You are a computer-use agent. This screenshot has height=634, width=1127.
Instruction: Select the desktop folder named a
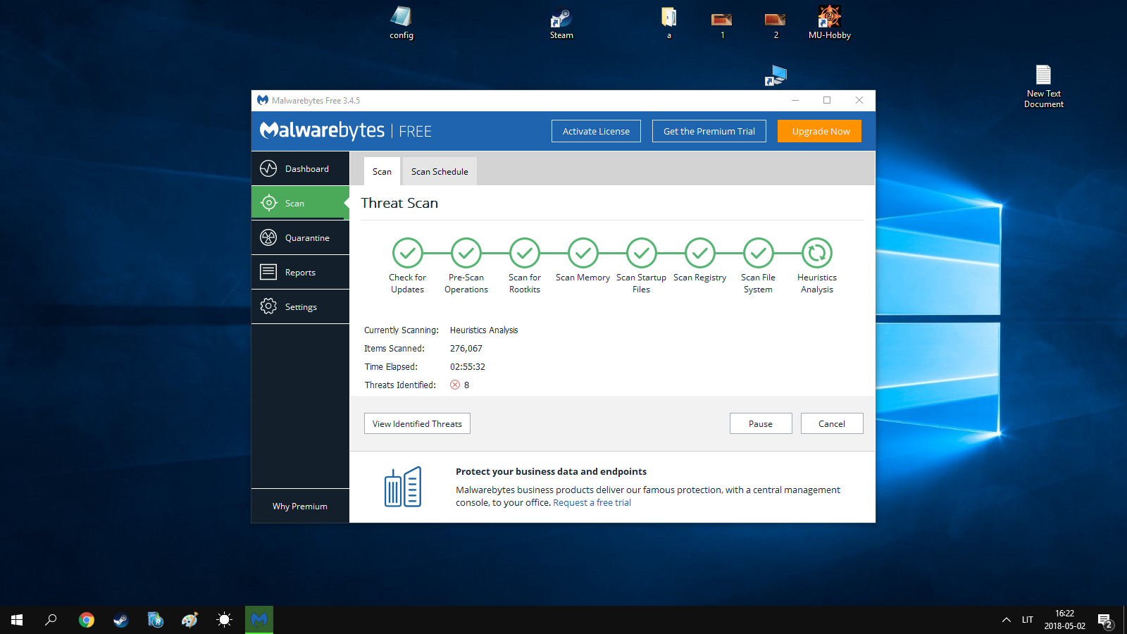tap(669, 23)
